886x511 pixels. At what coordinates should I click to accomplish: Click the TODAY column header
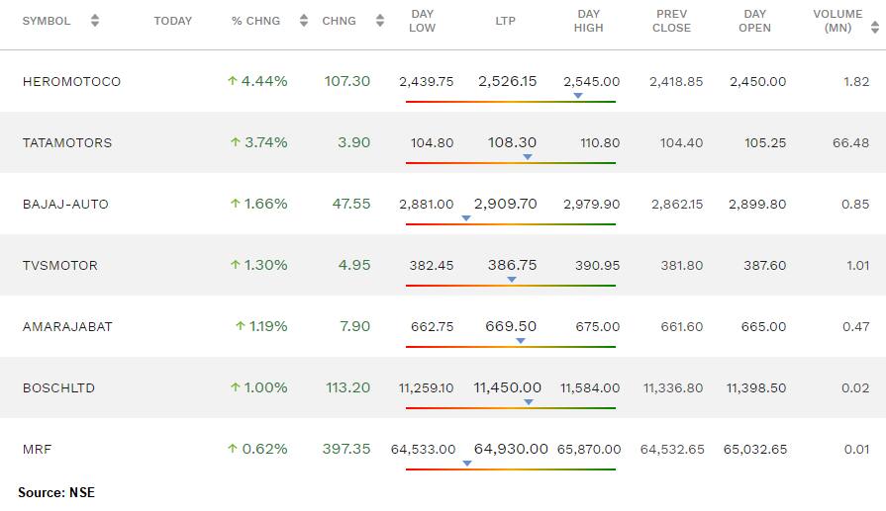pos(173,21)
